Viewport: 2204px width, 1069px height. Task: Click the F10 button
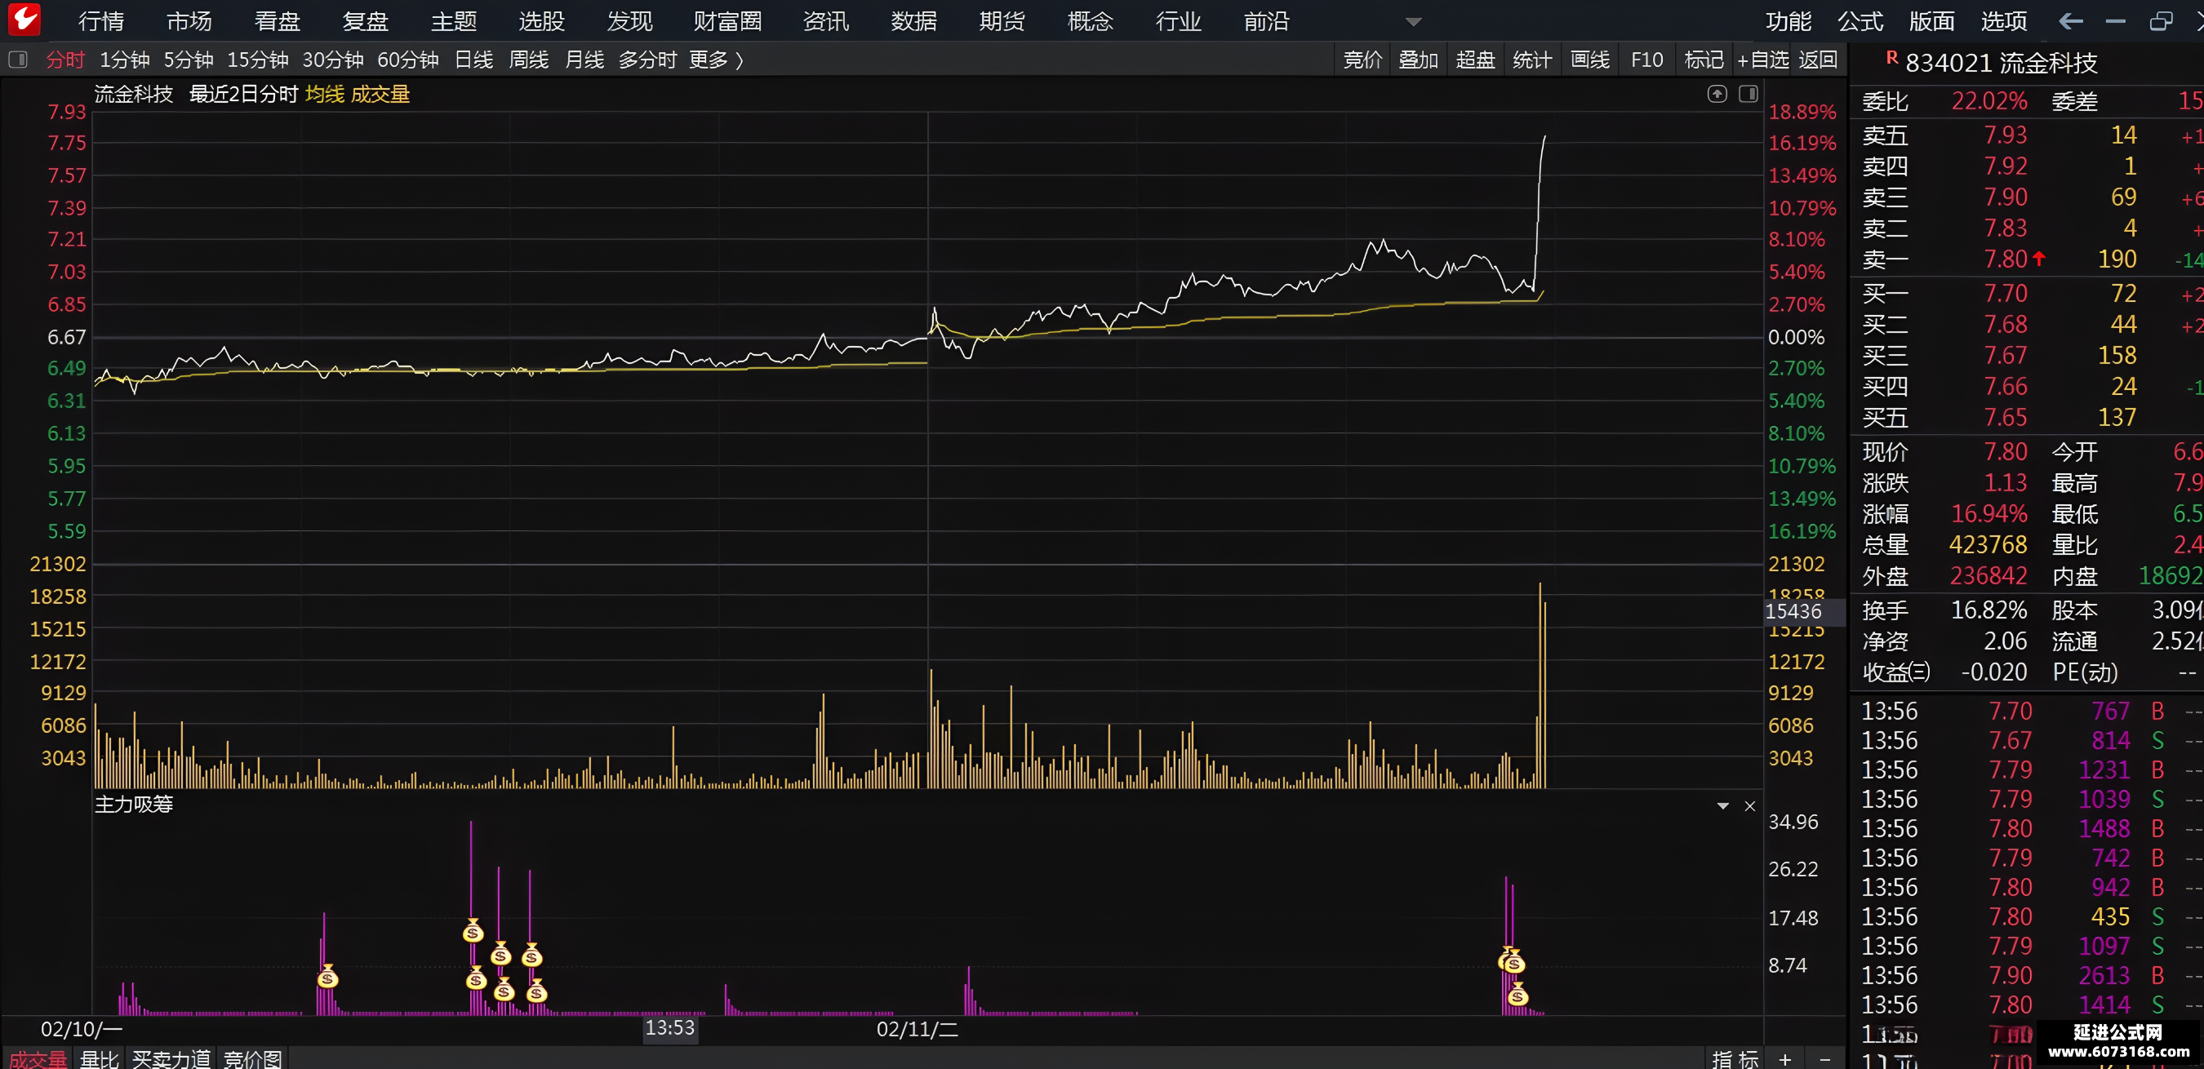(x=1647, y=60)
